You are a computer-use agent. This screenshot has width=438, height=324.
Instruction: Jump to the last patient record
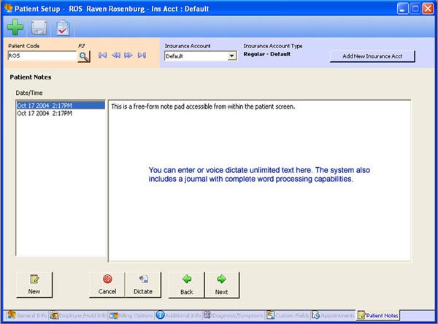(x=142, y=55)
